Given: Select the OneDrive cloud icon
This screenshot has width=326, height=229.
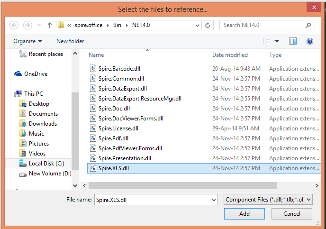Looking at the screenshot, I should point(18,74).
